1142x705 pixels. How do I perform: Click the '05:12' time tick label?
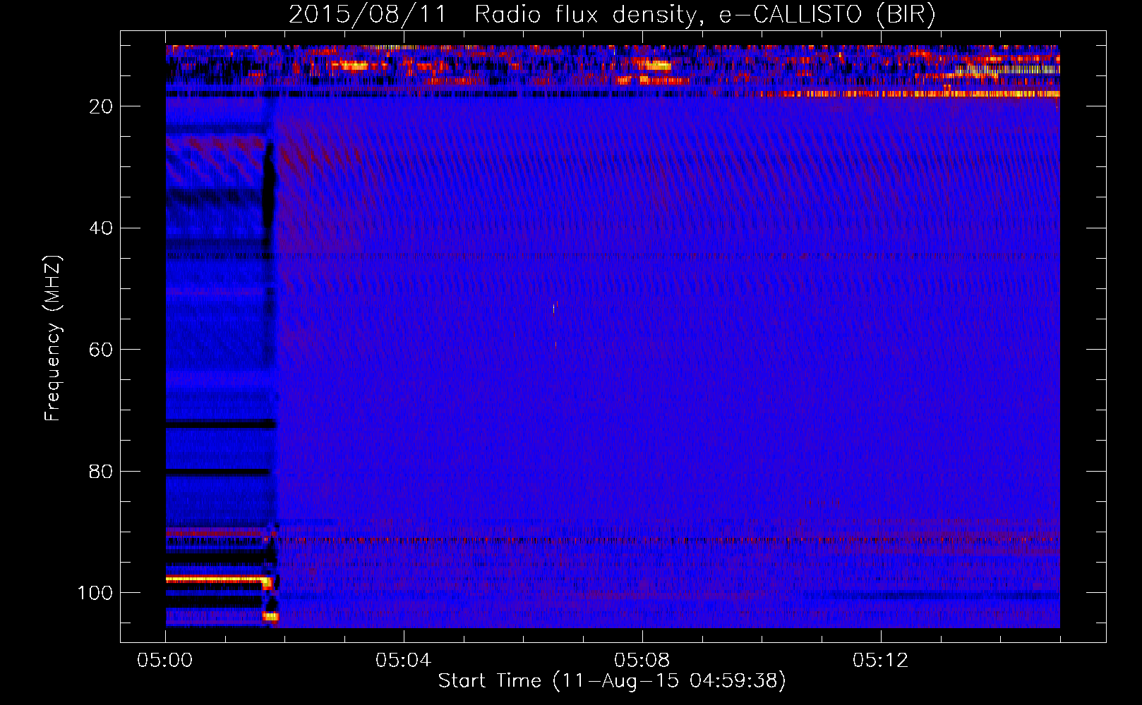click(x=880, y=661)
